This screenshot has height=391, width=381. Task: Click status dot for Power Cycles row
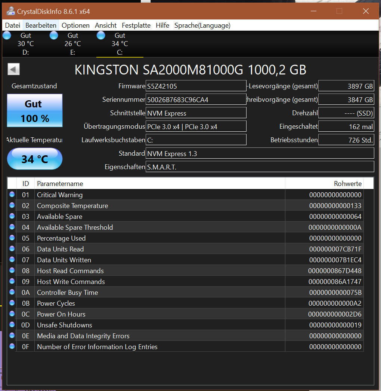(12, 303)
